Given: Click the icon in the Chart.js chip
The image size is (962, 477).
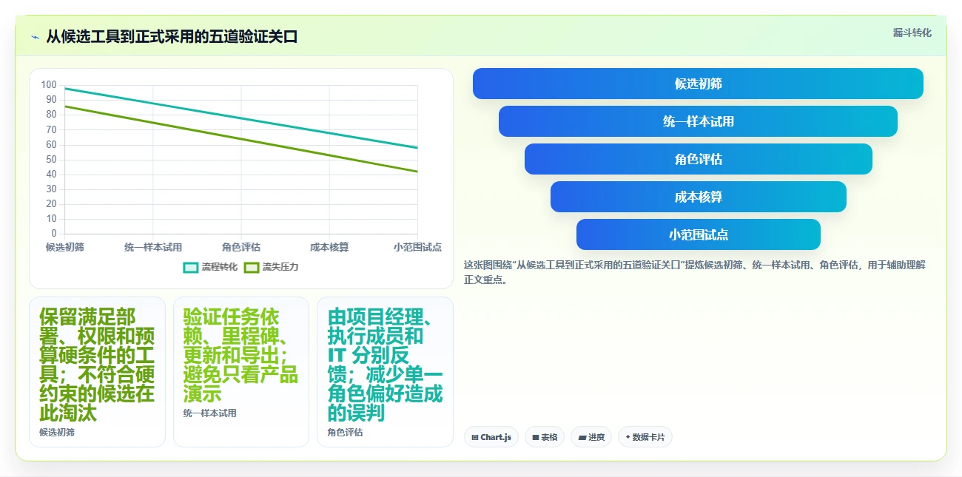Looking at the screenshot, I should pos(474,437).
